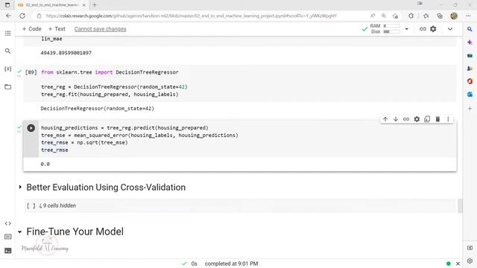Open the RAM and Disk resources dropdown

tap(407, 29)
